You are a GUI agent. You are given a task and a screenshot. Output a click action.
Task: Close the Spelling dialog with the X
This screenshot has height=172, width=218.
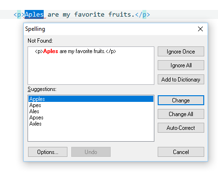200,29
